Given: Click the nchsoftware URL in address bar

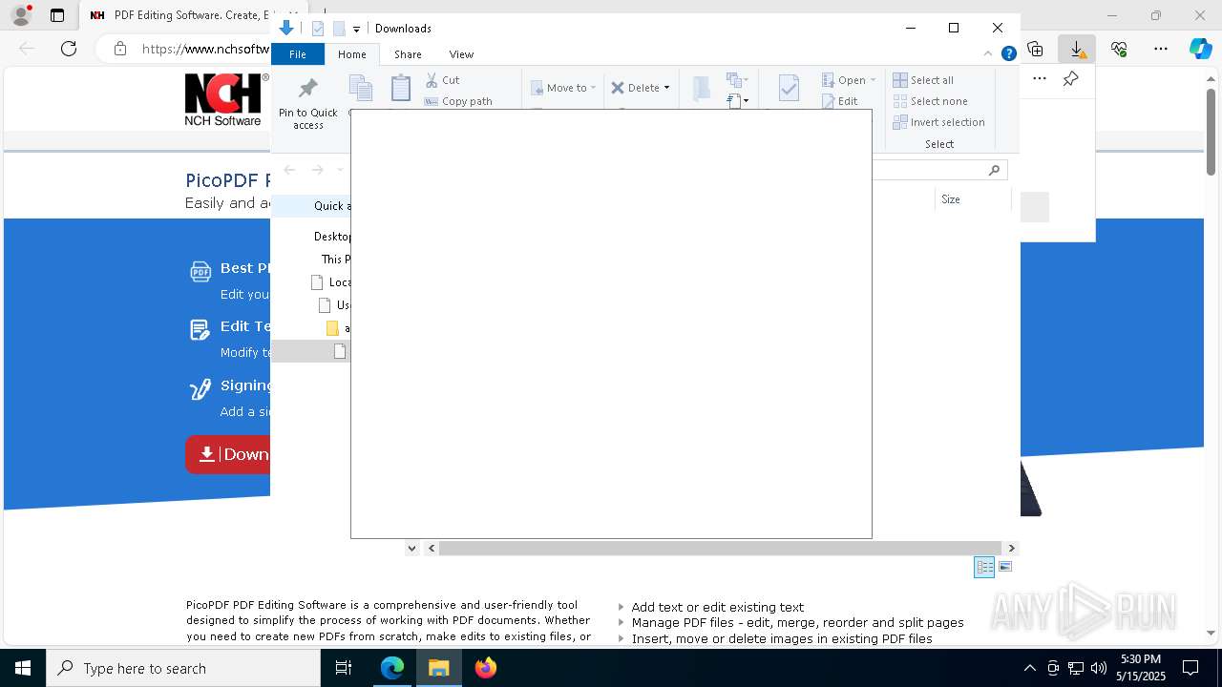Looking at the screenshot, I should (x=205, y=49).
